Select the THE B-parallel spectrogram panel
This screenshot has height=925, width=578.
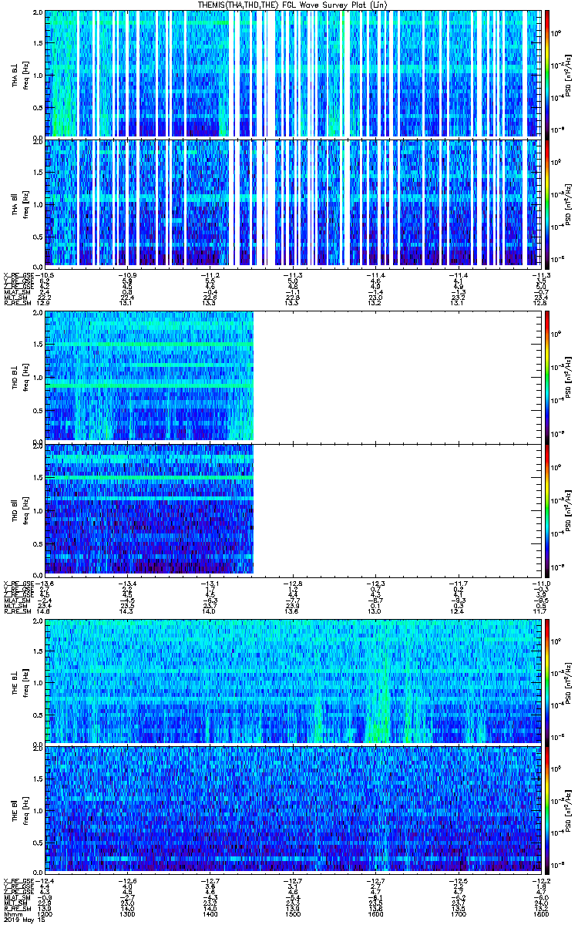[293, 809]
